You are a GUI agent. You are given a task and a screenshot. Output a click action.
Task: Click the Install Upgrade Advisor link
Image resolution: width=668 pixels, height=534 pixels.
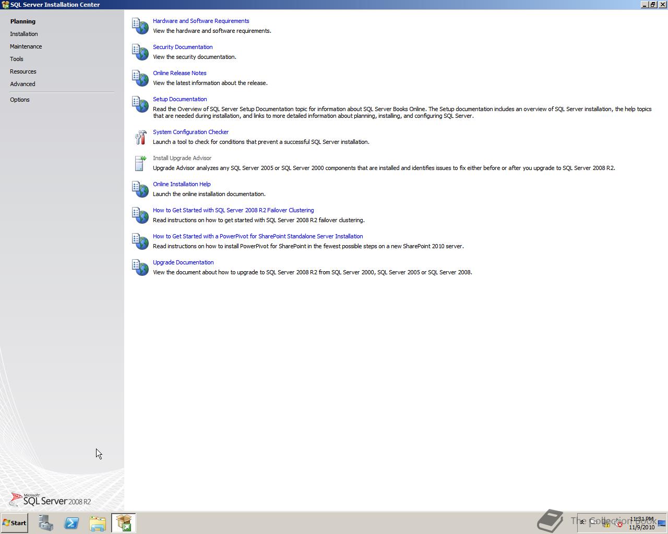[182, 158]
